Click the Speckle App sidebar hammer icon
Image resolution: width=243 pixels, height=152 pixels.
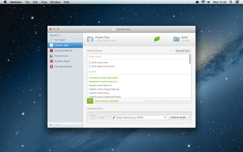click(51, 45)
